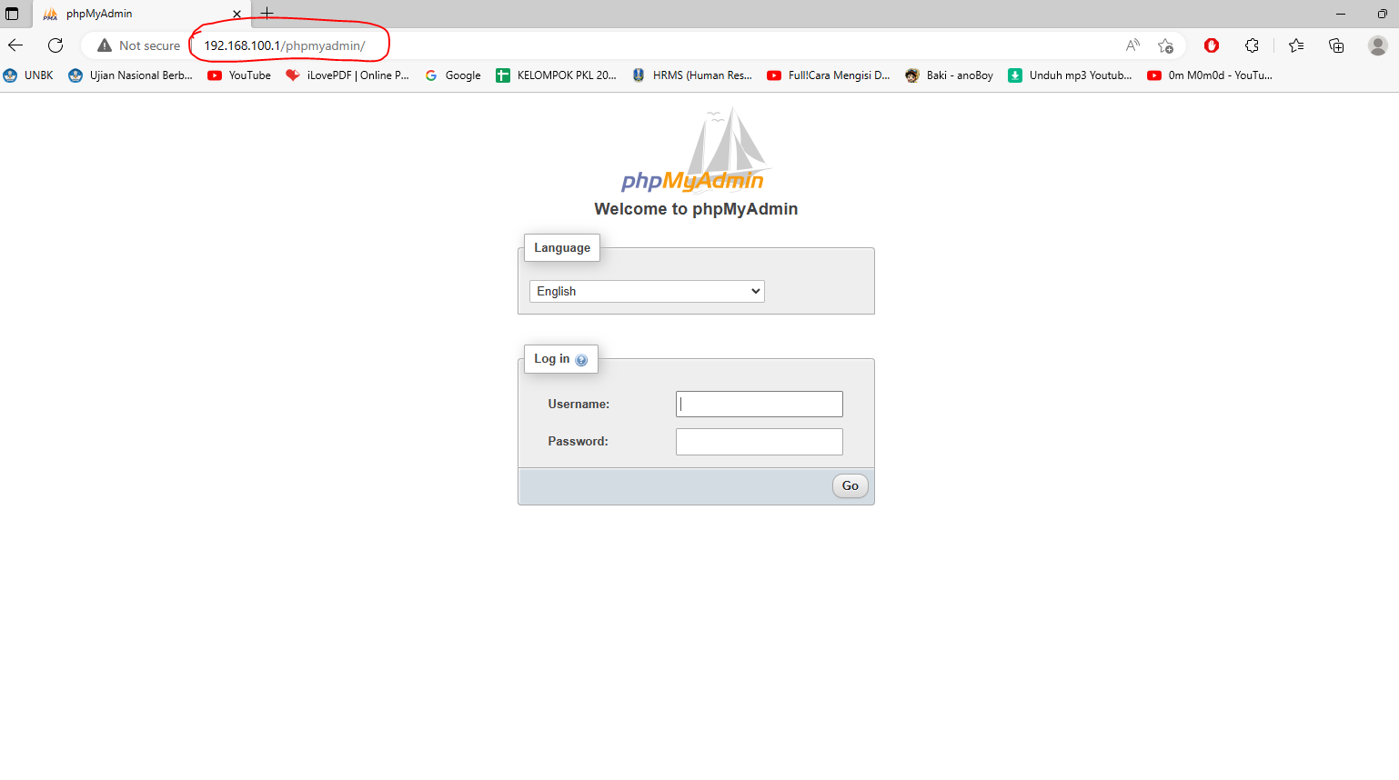Click the browser back arrow

pyautogui.click(x=15, y=45)
